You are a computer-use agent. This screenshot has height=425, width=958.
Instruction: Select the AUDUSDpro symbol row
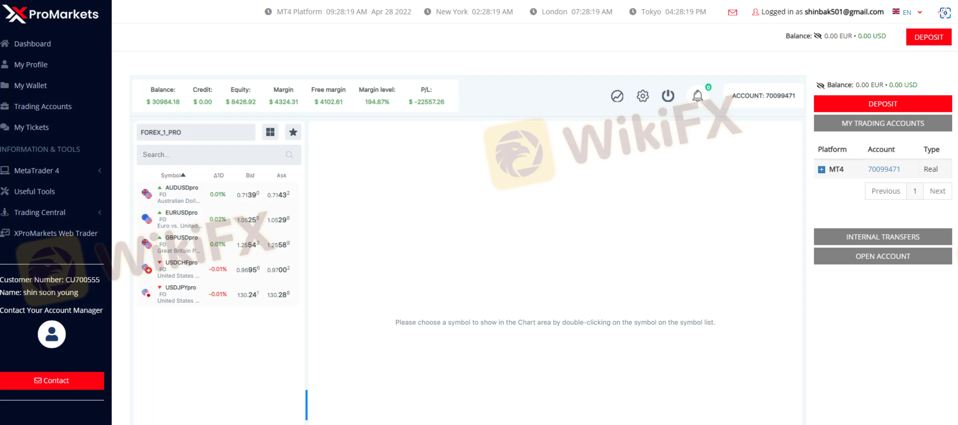[218, 194]
